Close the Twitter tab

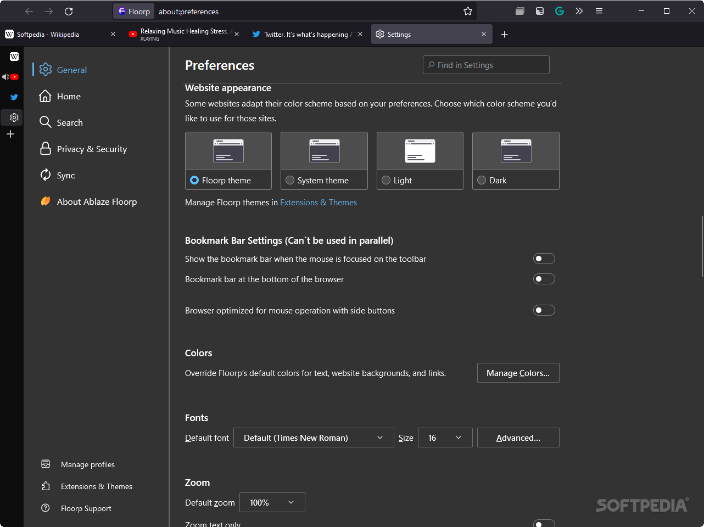(x=360, y=34)
